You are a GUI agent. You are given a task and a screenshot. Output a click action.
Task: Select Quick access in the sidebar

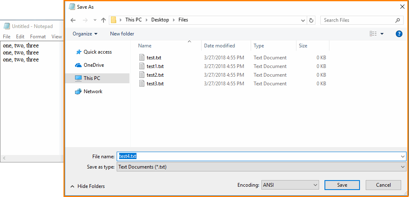click(x=97, y=52)
